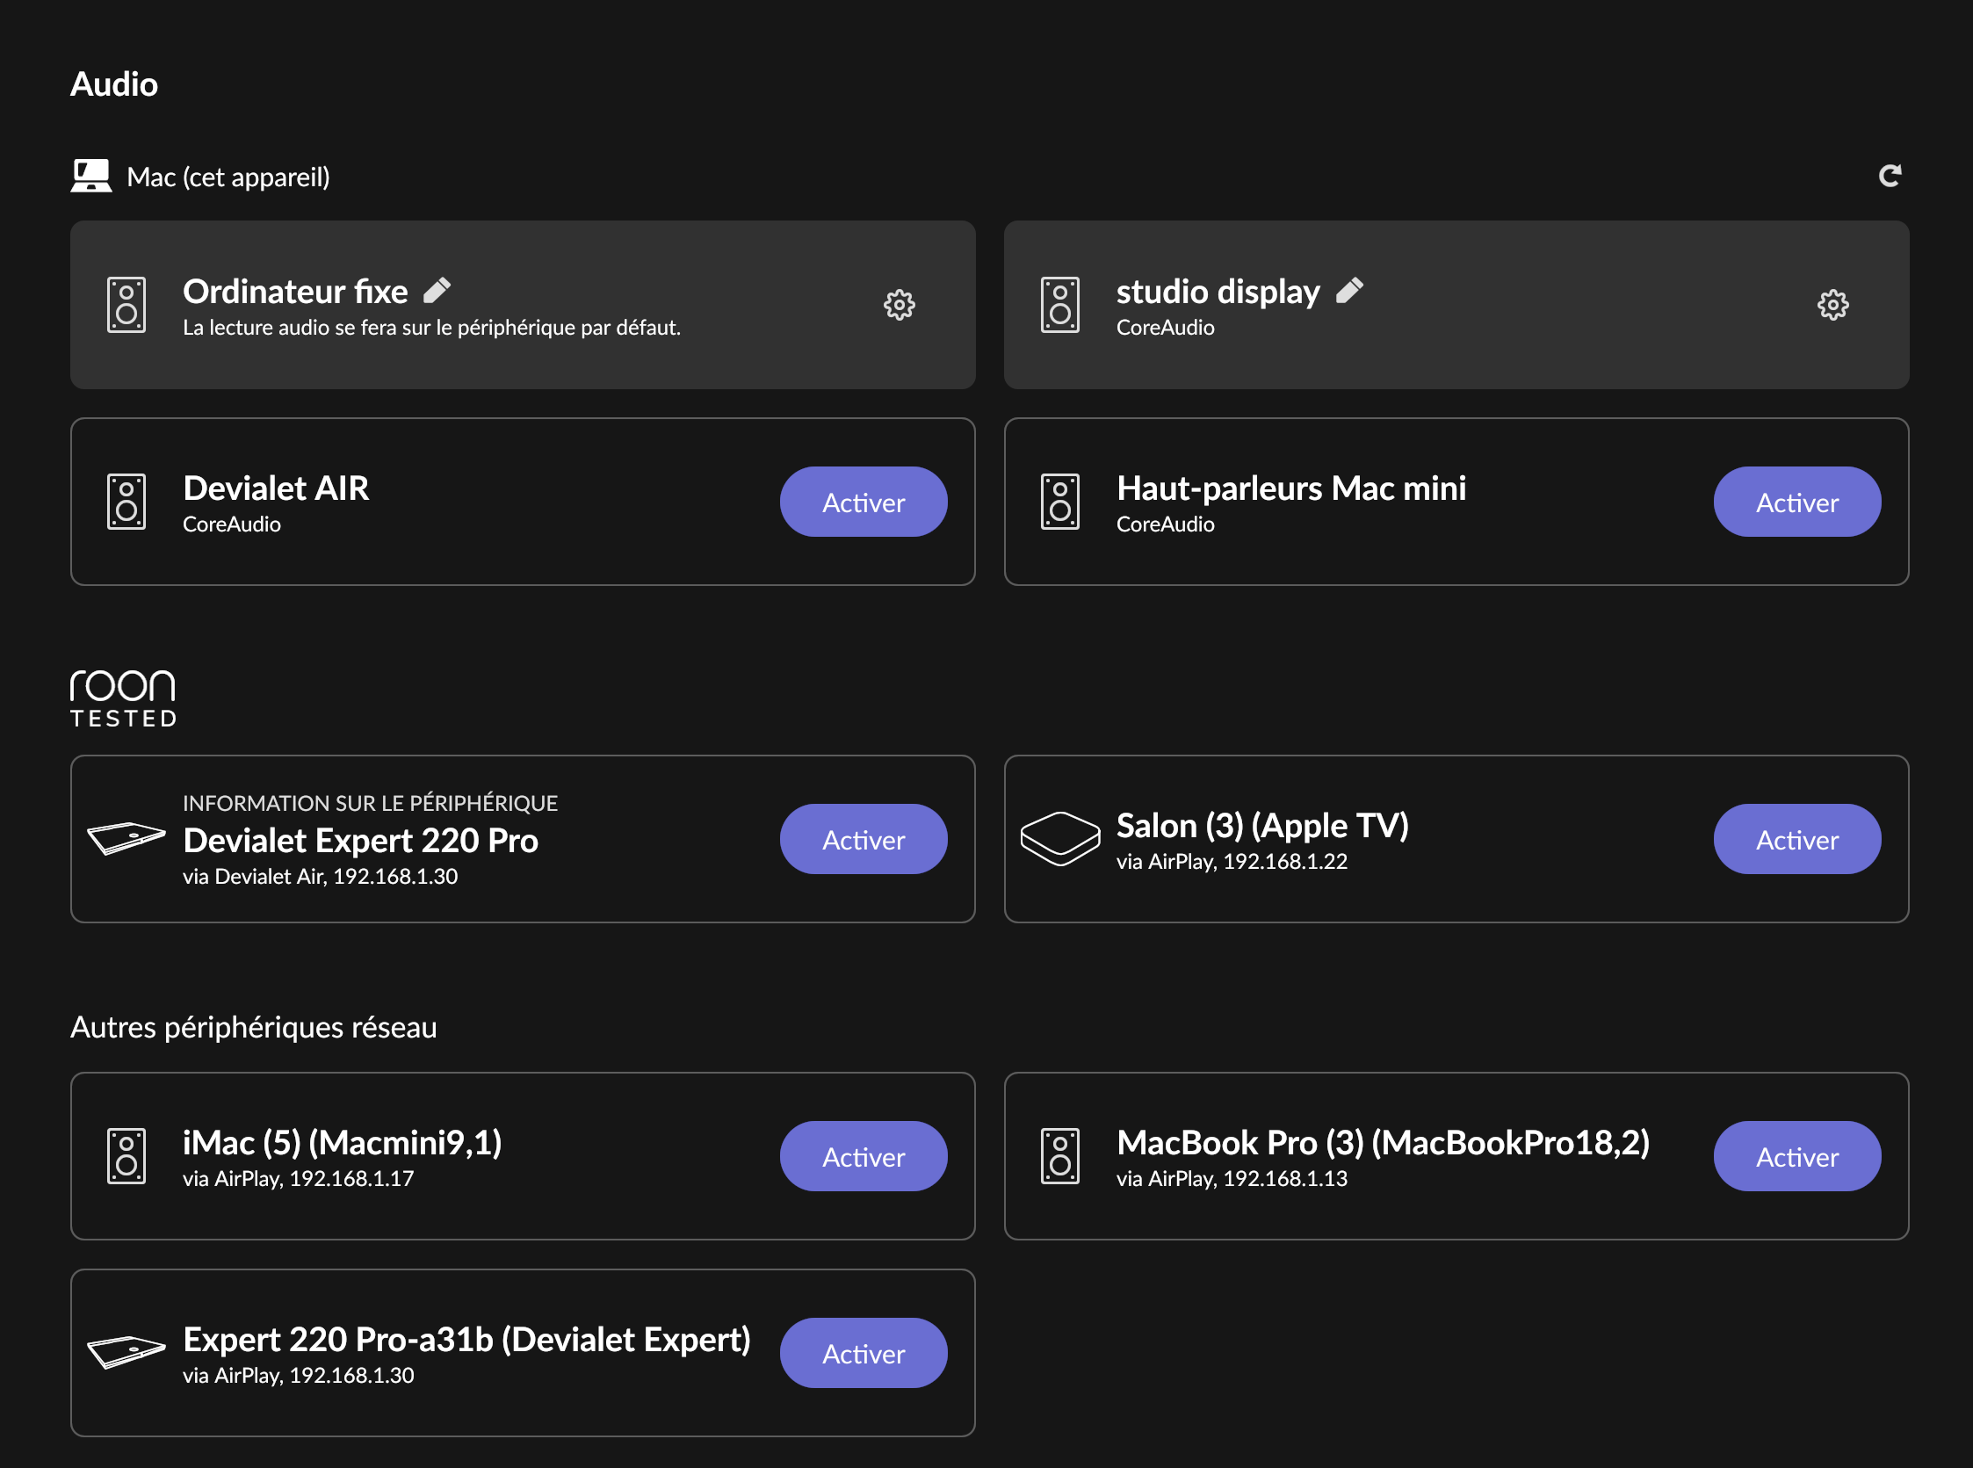
Task: Click the refresh icon next to Mac
Action: click(1890, 176)
